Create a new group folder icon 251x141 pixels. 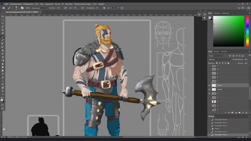[x=240, y=113]
